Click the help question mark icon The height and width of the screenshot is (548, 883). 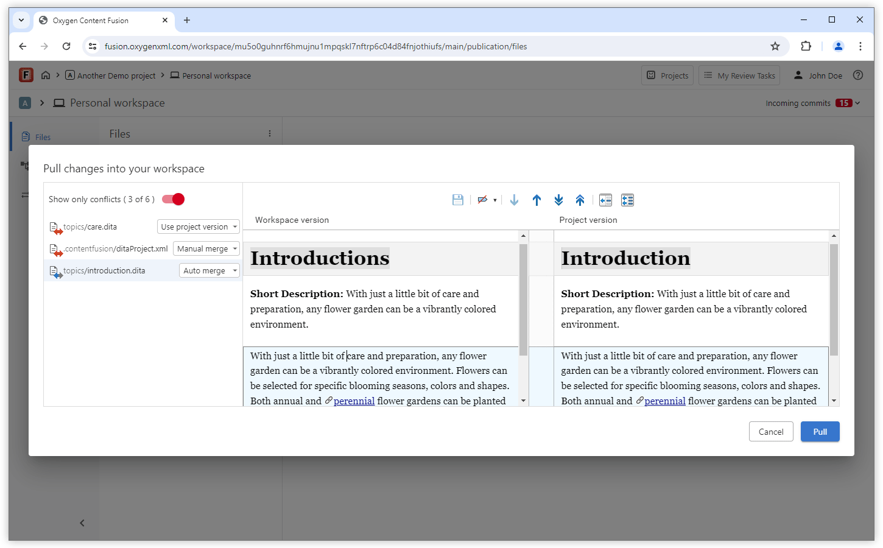point(858,75)
